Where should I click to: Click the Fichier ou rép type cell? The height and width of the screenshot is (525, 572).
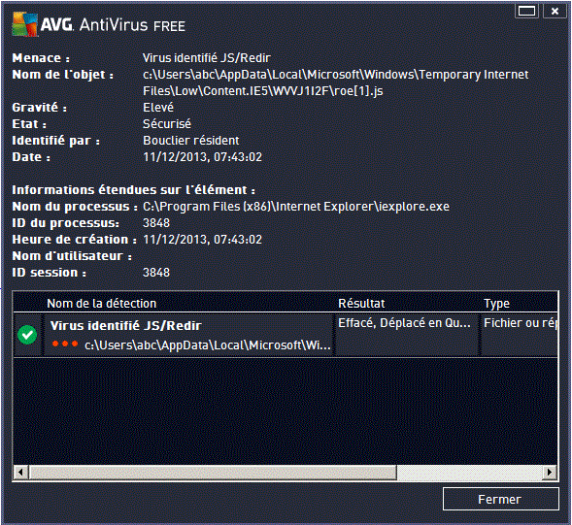[521, 323]
